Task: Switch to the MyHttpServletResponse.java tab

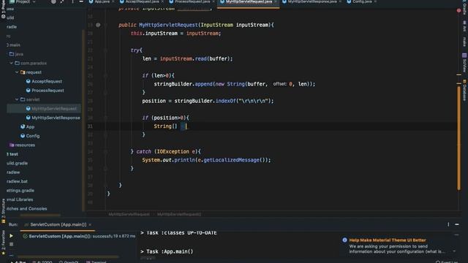Action: point(312,1)
